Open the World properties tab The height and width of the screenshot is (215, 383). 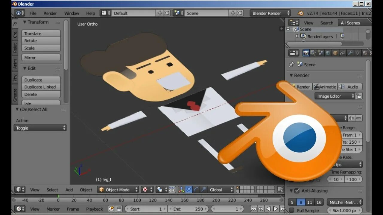pos(328,53)
